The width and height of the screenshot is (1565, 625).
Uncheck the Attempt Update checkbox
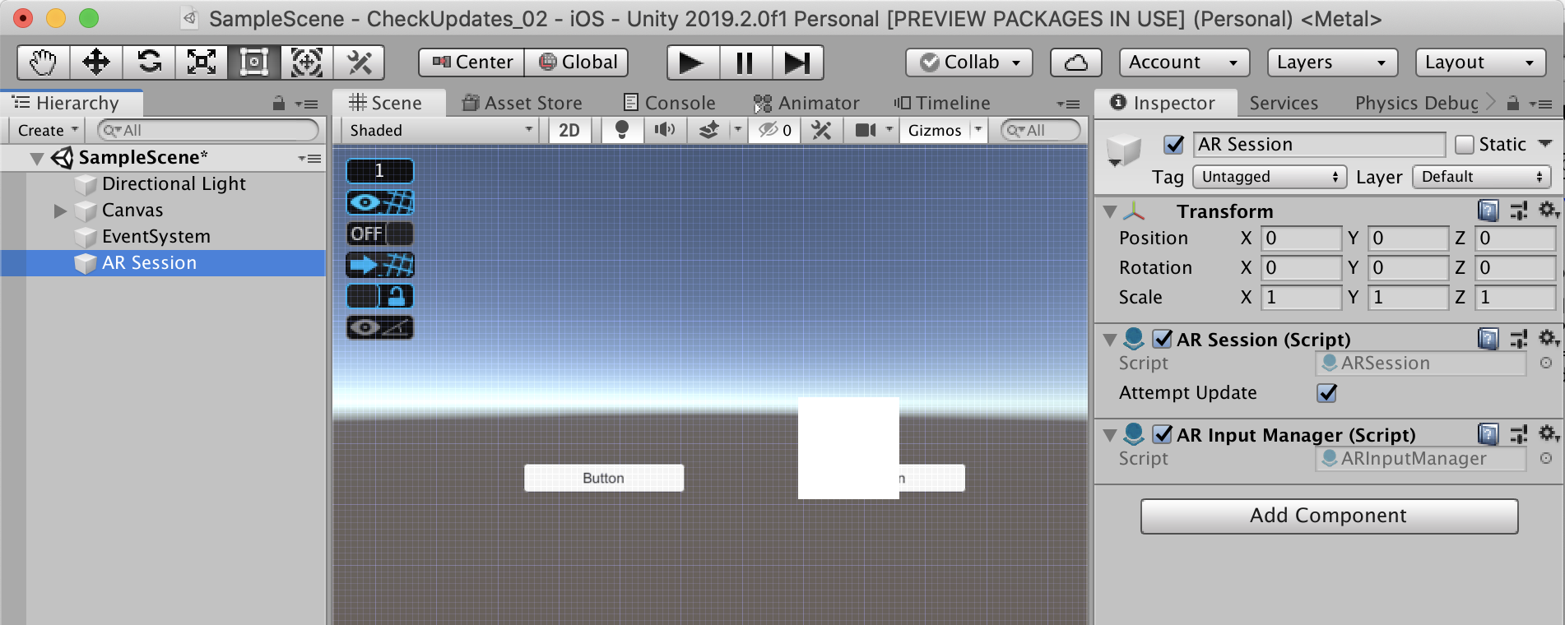1326,393
